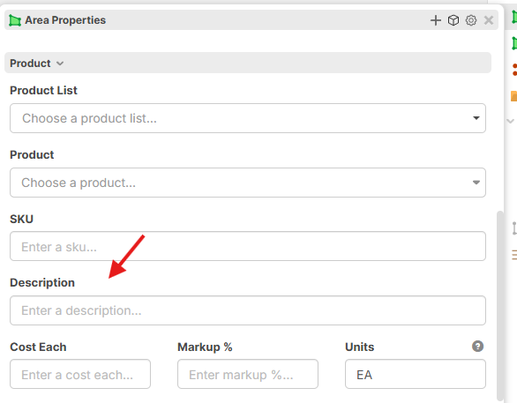The width and height of the screenshot is (517, 403).
Task: Open the gear settings icon in Area Properties
Action: (x=471, y=20)
